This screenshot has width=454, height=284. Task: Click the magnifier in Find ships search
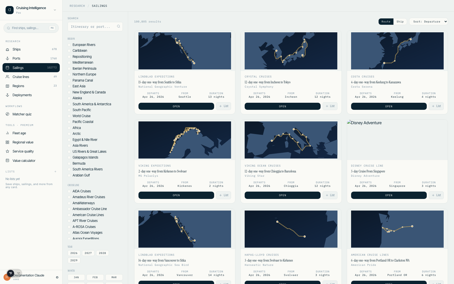tap(9, 28)
